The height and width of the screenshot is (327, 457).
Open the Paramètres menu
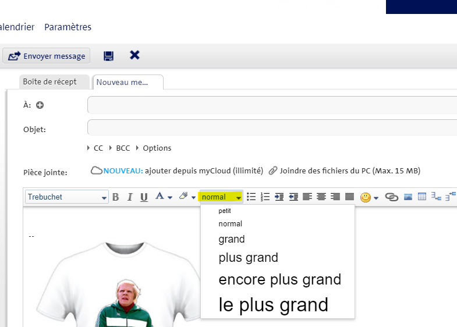pos(68,27)
